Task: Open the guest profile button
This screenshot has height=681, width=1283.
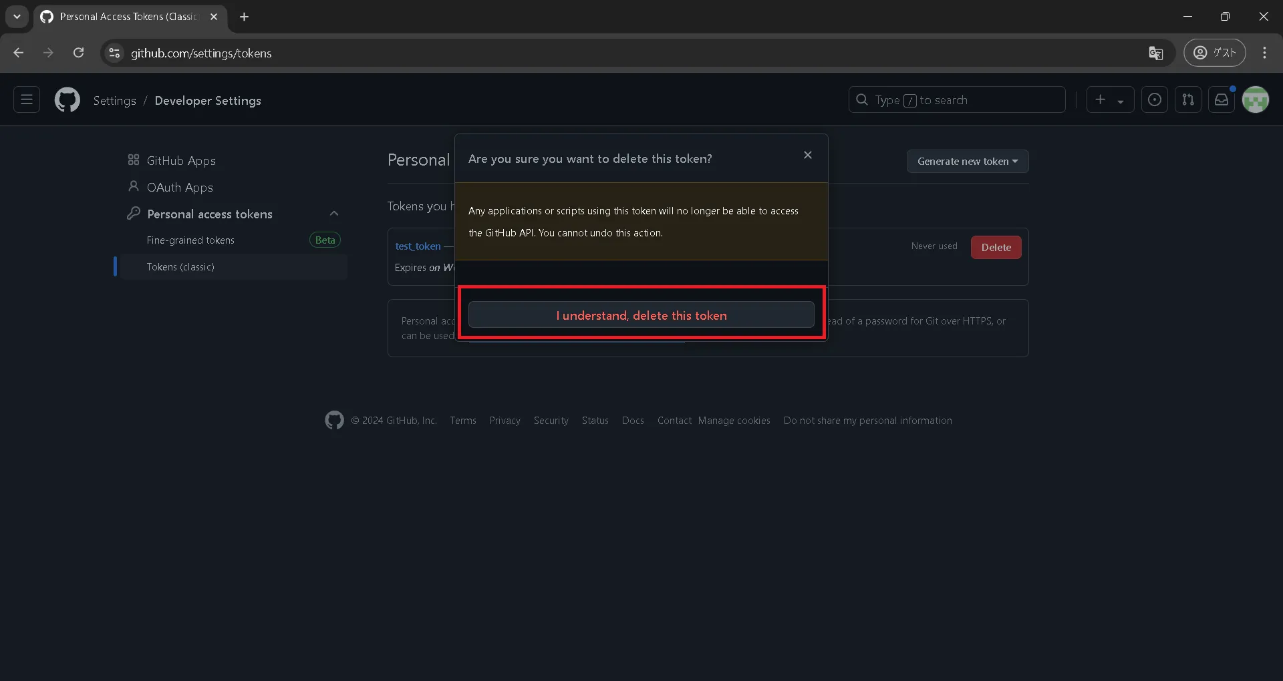Action: coord(1214,53)
